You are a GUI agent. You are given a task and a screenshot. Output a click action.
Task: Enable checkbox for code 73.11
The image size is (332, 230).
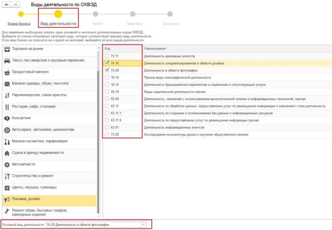coord(107,56)
